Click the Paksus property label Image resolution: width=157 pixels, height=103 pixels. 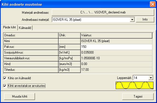pyautogui.click(x=31, y=47)
